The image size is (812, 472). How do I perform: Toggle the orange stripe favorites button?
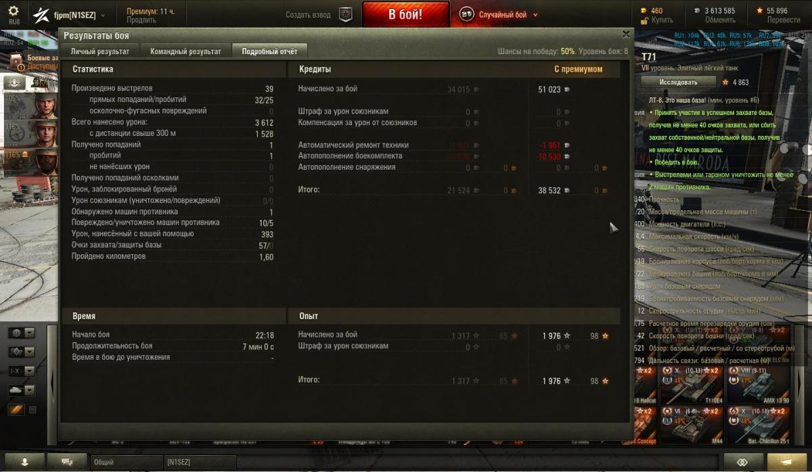pos(16,410)
